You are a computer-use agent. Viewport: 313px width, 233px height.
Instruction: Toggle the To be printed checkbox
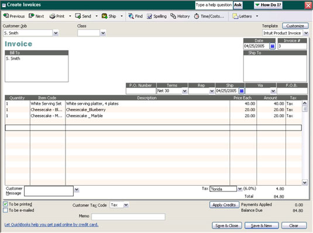click(5, 204)
